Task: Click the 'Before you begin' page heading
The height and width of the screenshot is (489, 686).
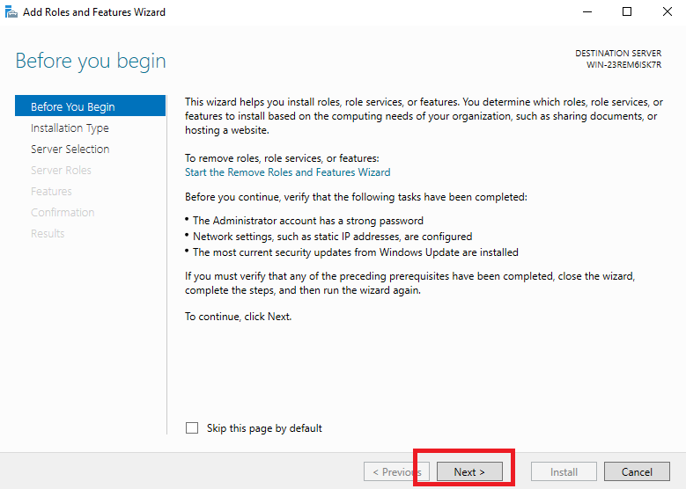Action: click(x=91, y=61)
